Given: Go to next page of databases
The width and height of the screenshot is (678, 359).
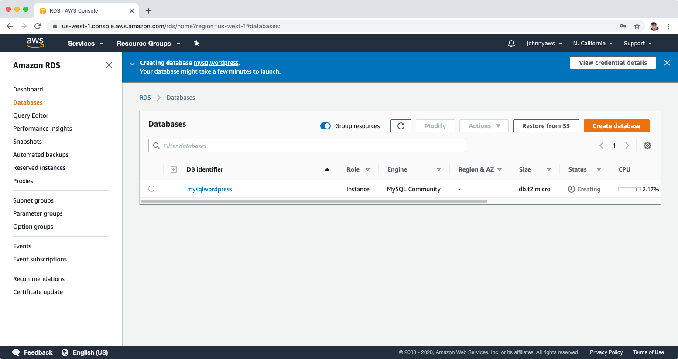Looking at the screenshot, I should coord(627,146).
